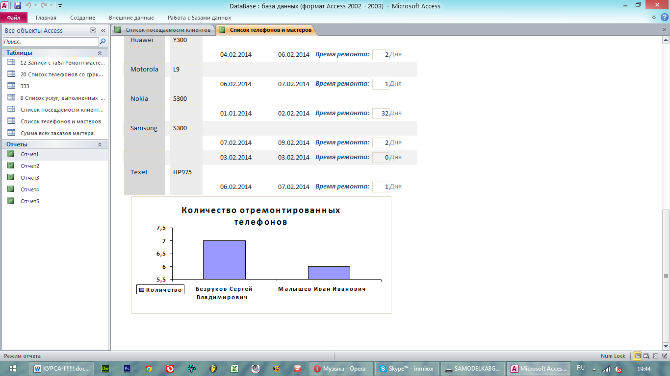Viewport: 670px width, 376px height.
Task: Click the Безруков Сергей bar in chart
Action: [224, 260]
